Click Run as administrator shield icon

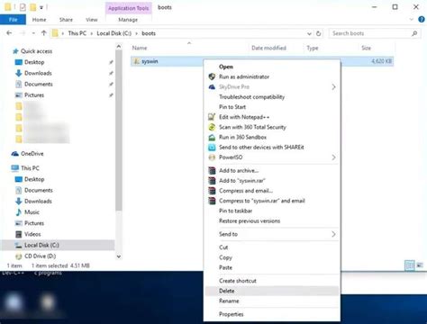tap(212, 76)
